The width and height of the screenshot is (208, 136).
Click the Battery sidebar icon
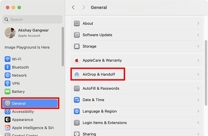(7, 92)
